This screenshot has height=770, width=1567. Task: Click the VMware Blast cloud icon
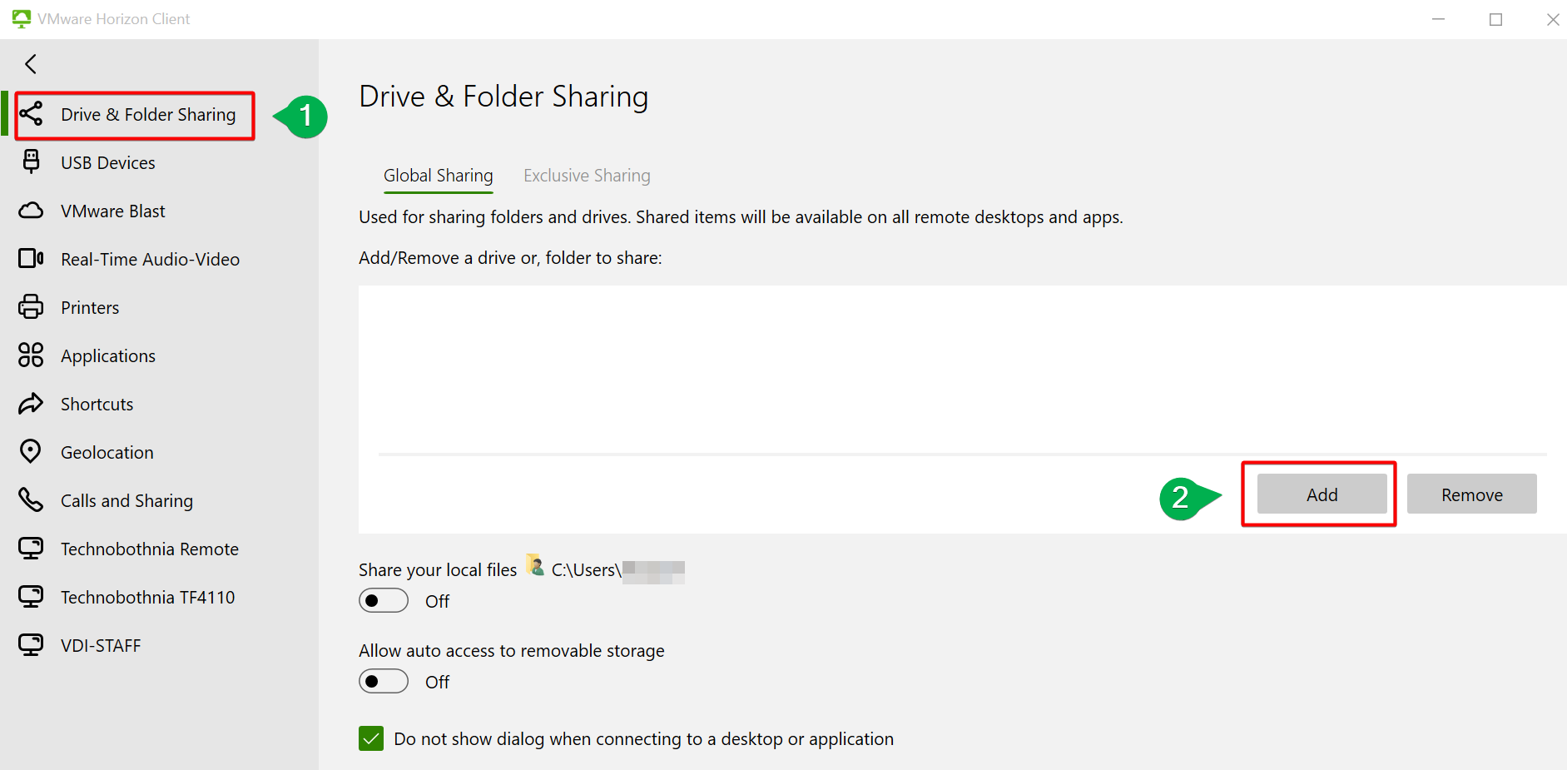(x=31, y=211)
